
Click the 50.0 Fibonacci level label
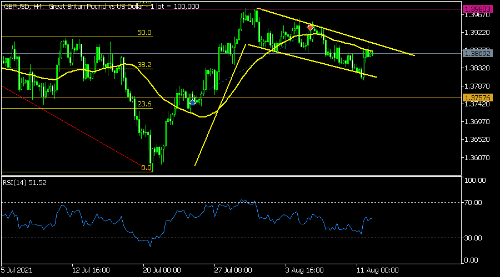(144, 33)
